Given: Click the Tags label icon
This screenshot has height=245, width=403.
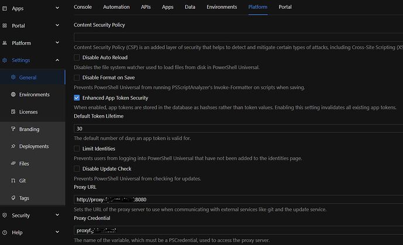Looking at the screenshot, I should [13, 198].
